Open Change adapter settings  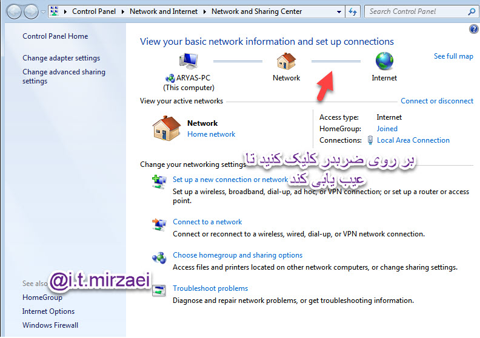(61, 58)
